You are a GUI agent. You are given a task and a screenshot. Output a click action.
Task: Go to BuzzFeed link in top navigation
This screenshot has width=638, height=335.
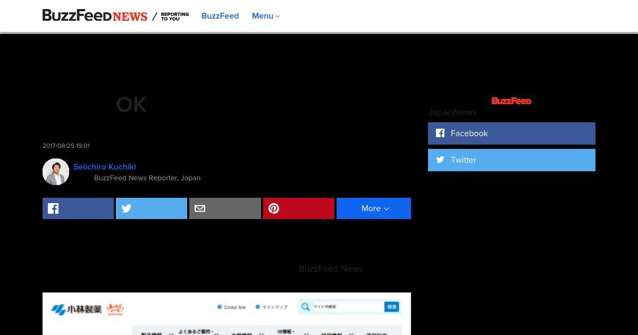[x=220, y=16]
